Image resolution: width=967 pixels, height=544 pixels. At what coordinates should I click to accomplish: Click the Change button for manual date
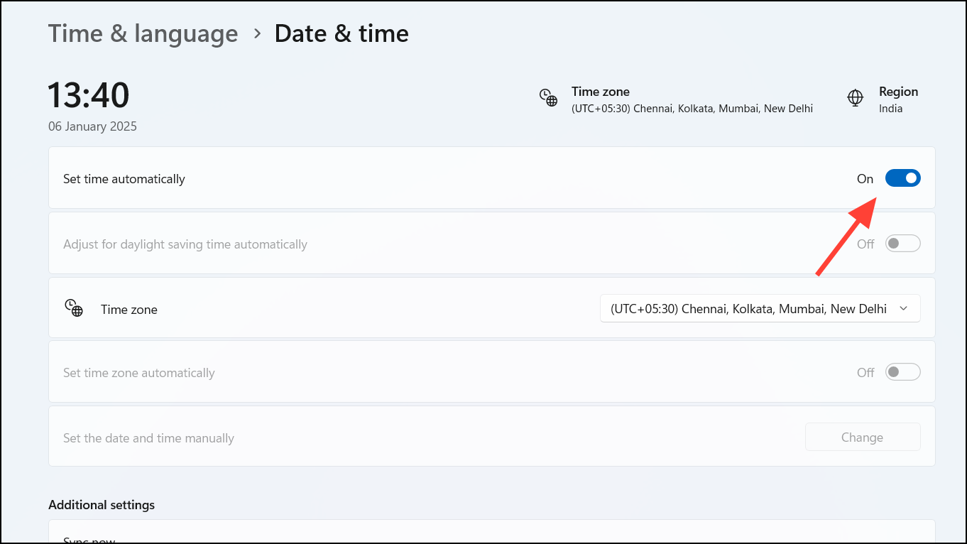point(863,437)
